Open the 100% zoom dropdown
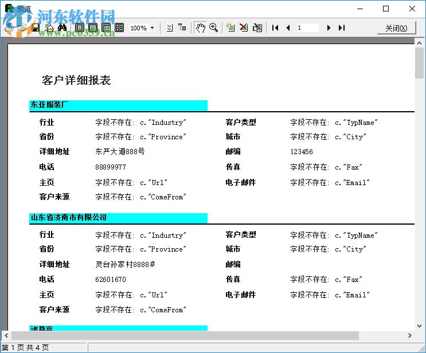 tap(153, 28)
